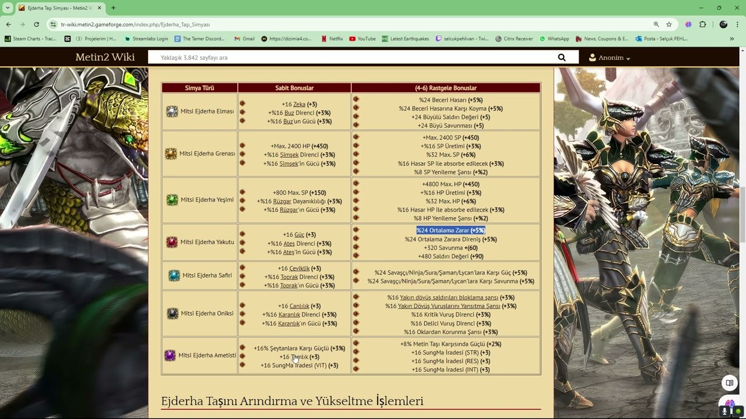Open Chrome's tab search dropdown
Viewport: 746px width, 419px height.
(x=8, y=8)
